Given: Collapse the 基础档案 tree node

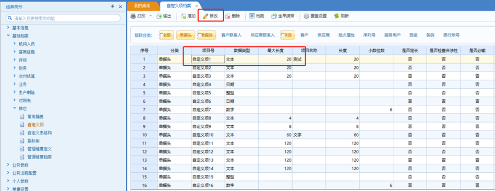Looking at the screenshot, I should [8, 36].
